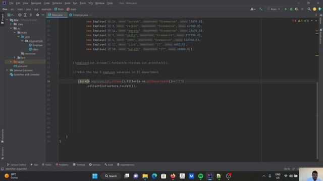Open File Explorer from the taskbar
Image resolution: width=323 pixels, height=181 pixels.
[x=145, y=176]
